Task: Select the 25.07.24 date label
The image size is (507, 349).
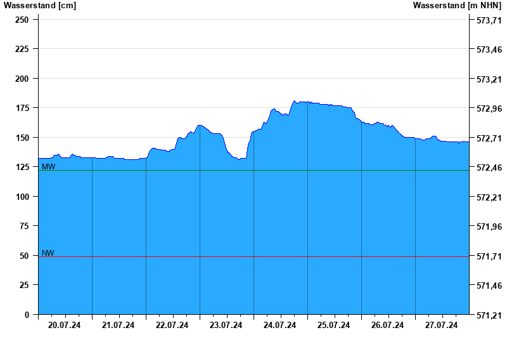Action: (334, 325)
